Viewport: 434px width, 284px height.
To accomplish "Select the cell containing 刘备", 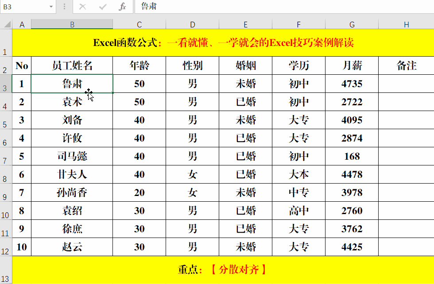I will [x=72, y=120].
